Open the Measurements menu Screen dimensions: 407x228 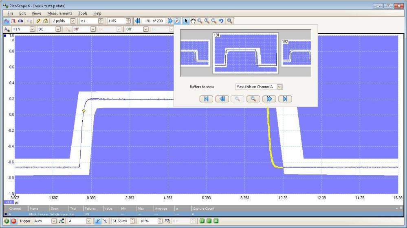coord(59,13)
